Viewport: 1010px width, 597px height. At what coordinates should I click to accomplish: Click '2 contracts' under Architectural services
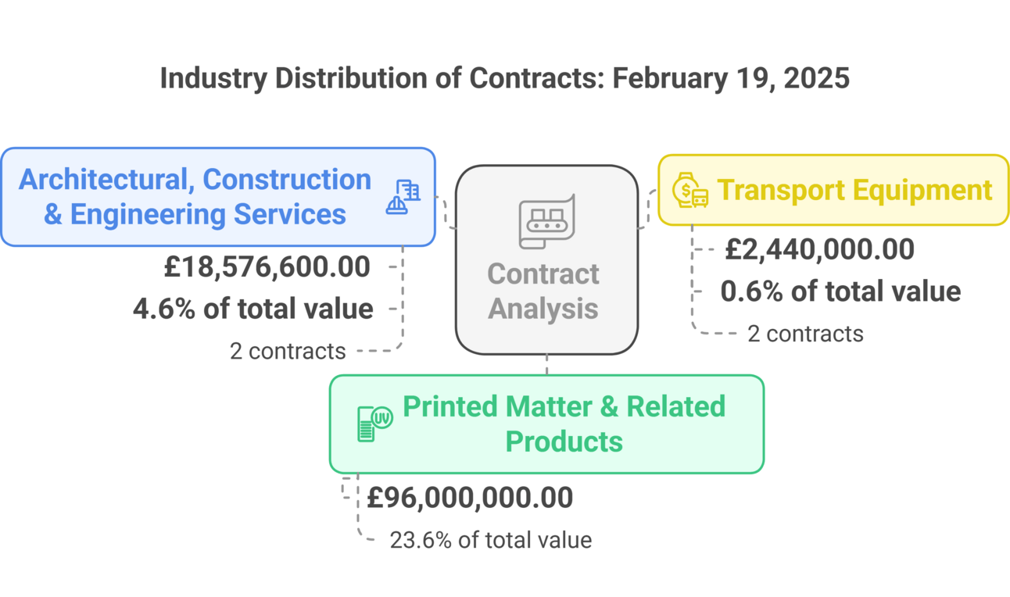coord(288,351)
